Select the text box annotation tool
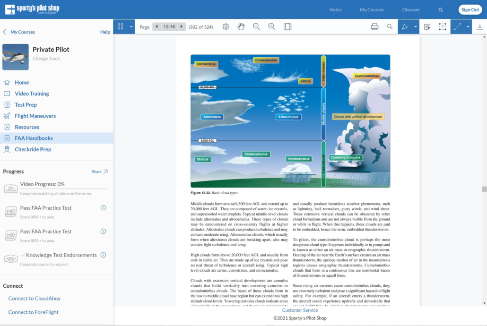487x326 pixels. [443, 26]
